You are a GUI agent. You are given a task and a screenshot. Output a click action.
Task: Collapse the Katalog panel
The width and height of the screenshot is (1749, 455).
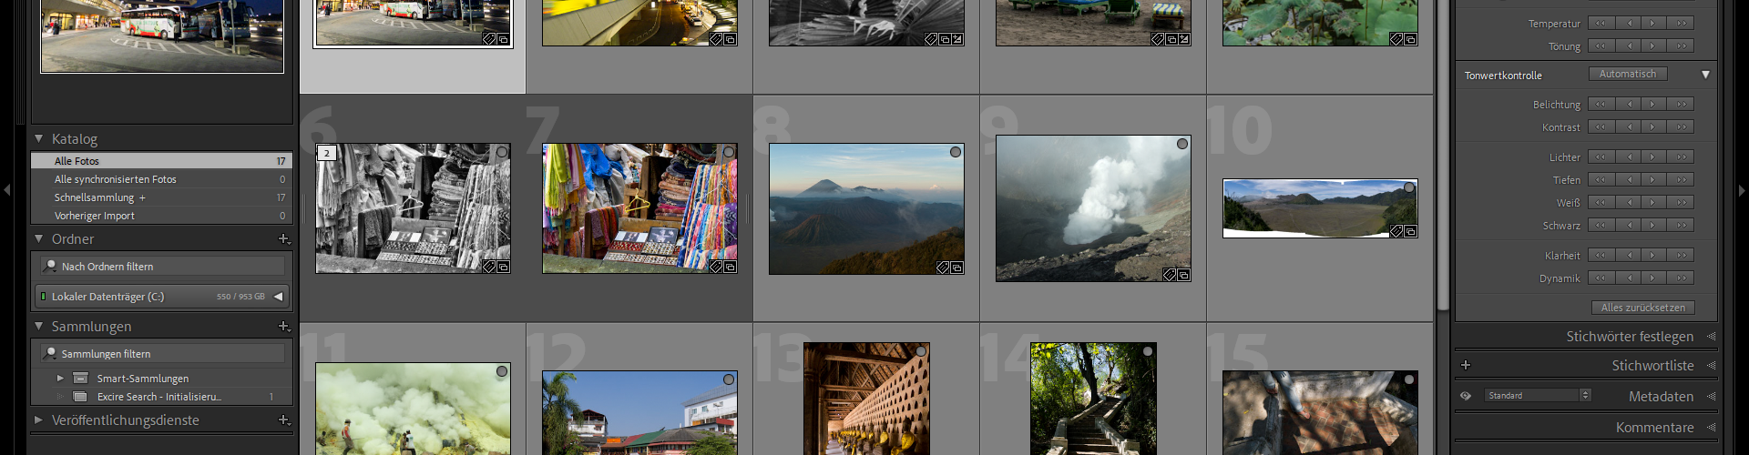point(39,139)
